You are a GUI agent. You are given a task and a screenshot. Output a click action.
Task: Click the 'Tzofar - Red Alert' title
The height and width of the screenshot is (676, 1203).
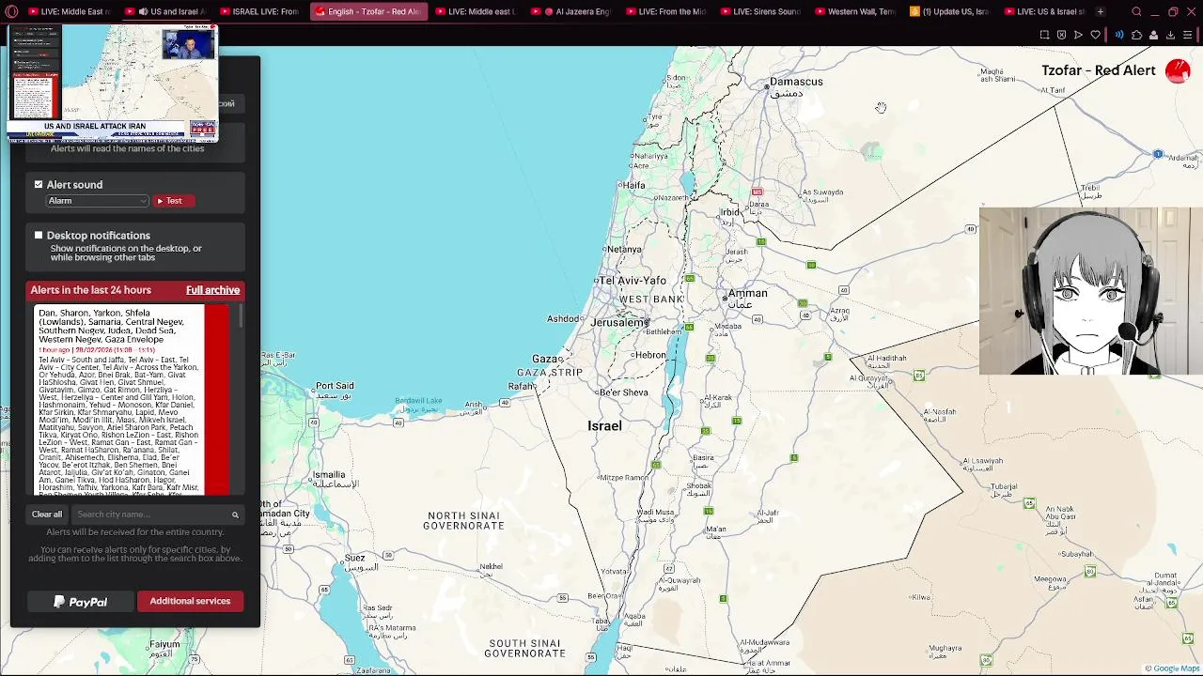click(1098, 70)
